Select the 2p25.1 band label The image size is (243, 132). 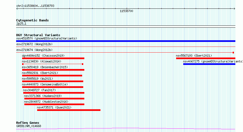click(21, 24)
